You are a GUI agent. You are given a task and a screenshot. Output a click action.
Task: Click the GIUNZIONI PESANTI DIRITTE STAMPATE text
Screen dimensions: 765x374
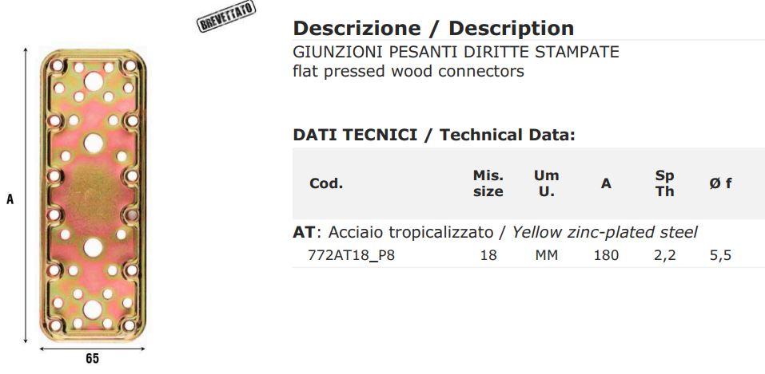tap(456, 53)
